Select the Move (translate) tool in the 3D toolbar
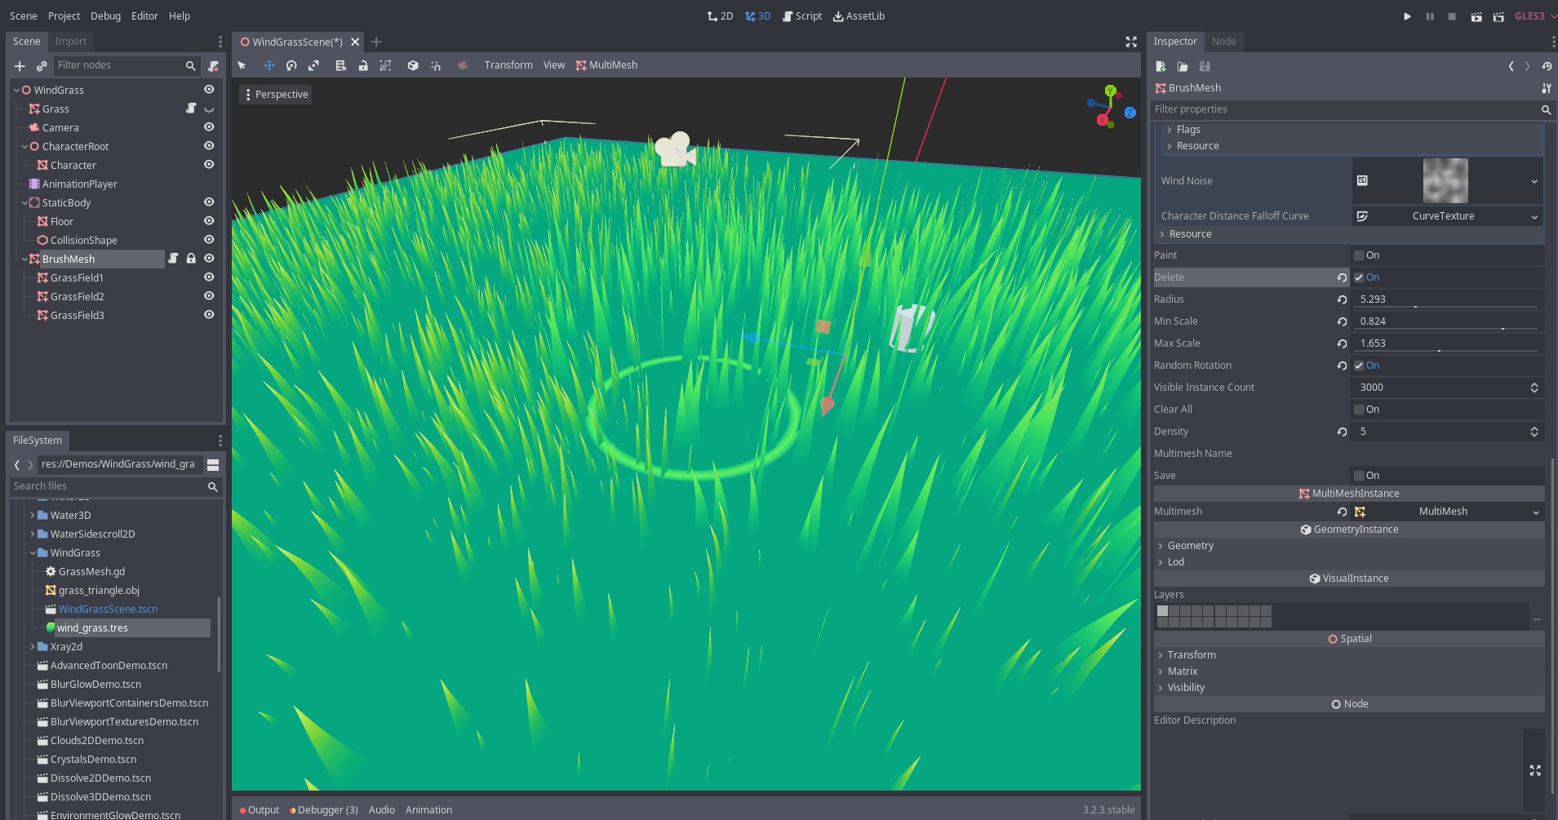1558x820 pixels. pyautogui.click(x=269, y=64)
